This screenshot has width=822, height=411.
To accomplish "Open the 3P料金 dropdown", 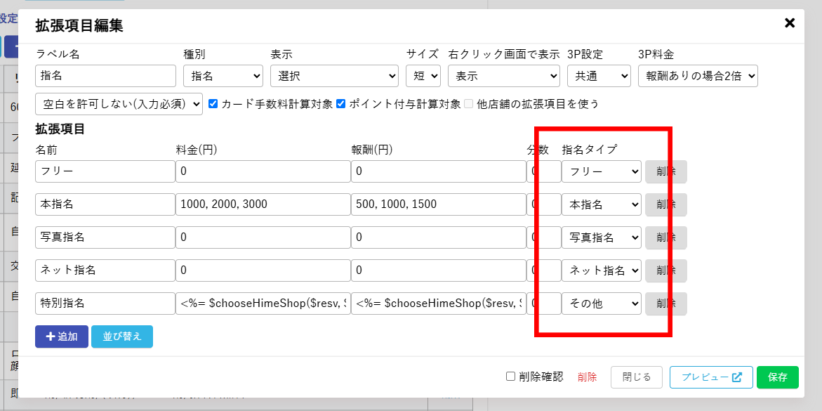I will [697, 75].
